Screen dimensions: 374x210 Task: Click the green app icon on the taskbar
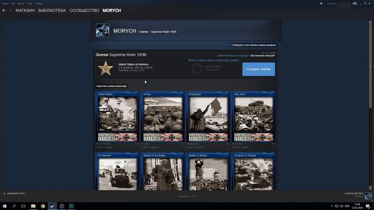(71, 206)
